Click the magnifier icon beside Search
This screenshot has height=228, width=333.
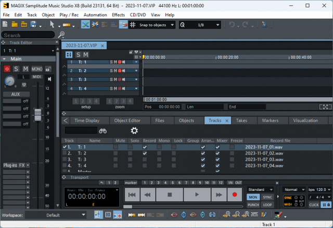click(x=62, y=35)
